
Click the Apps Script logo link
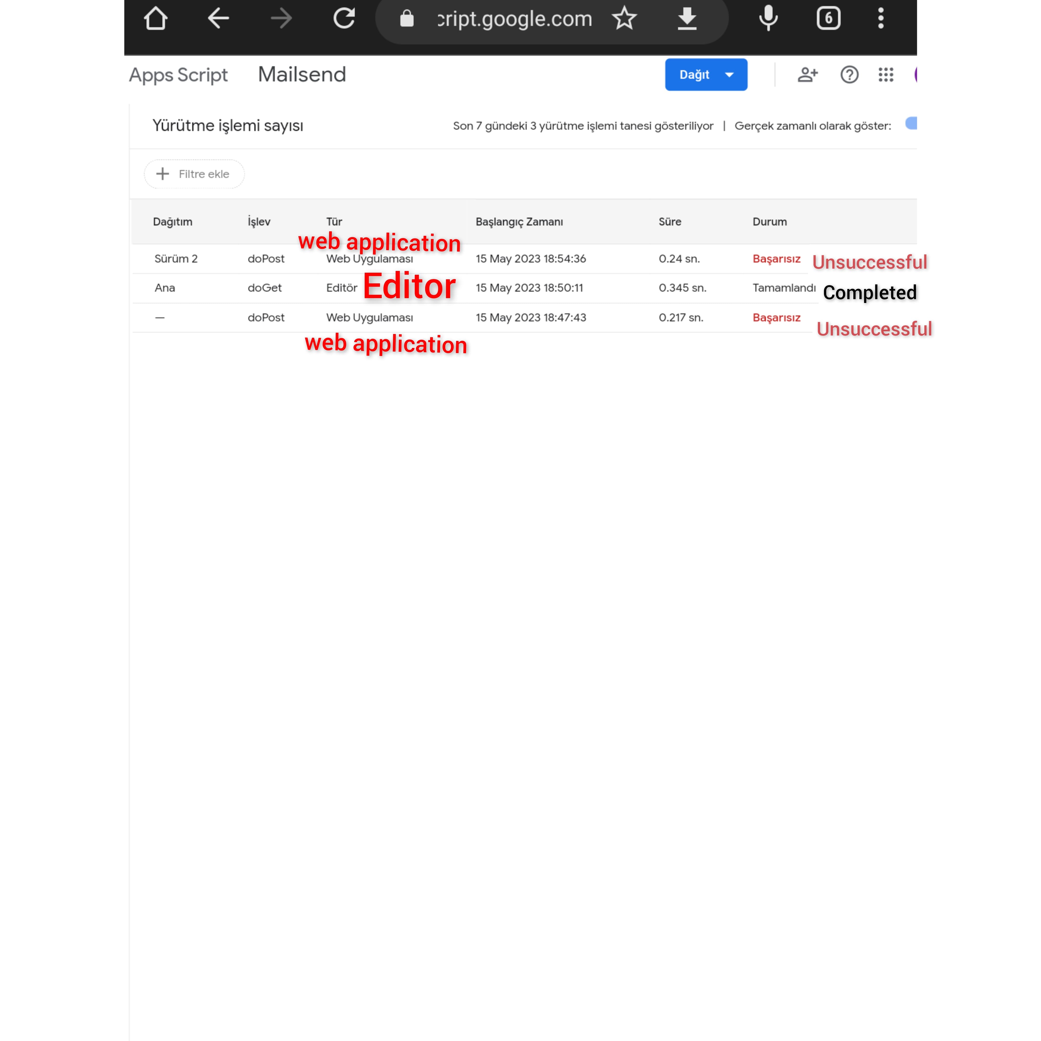[178, 75]
